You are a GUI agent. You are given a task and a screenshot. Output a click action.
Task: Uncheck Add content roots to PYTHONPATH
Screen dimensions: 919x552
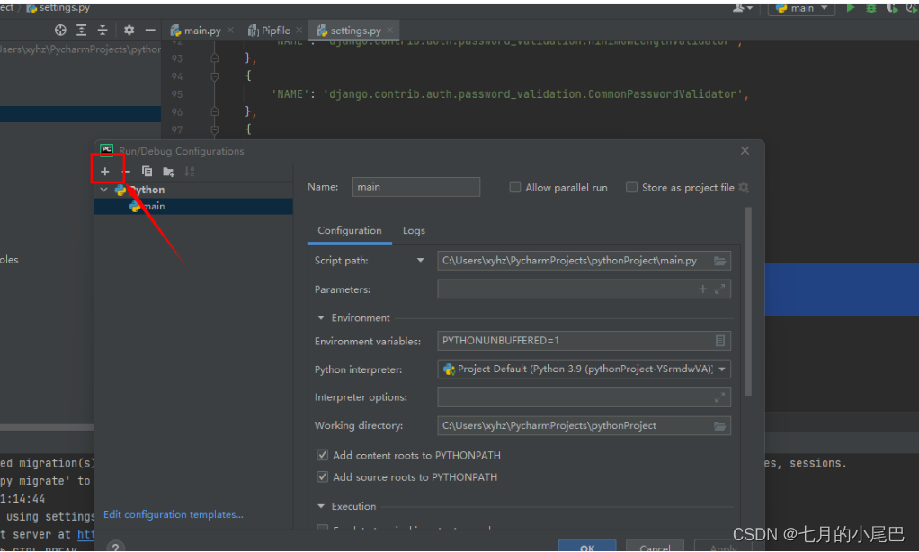pos(322,455)
